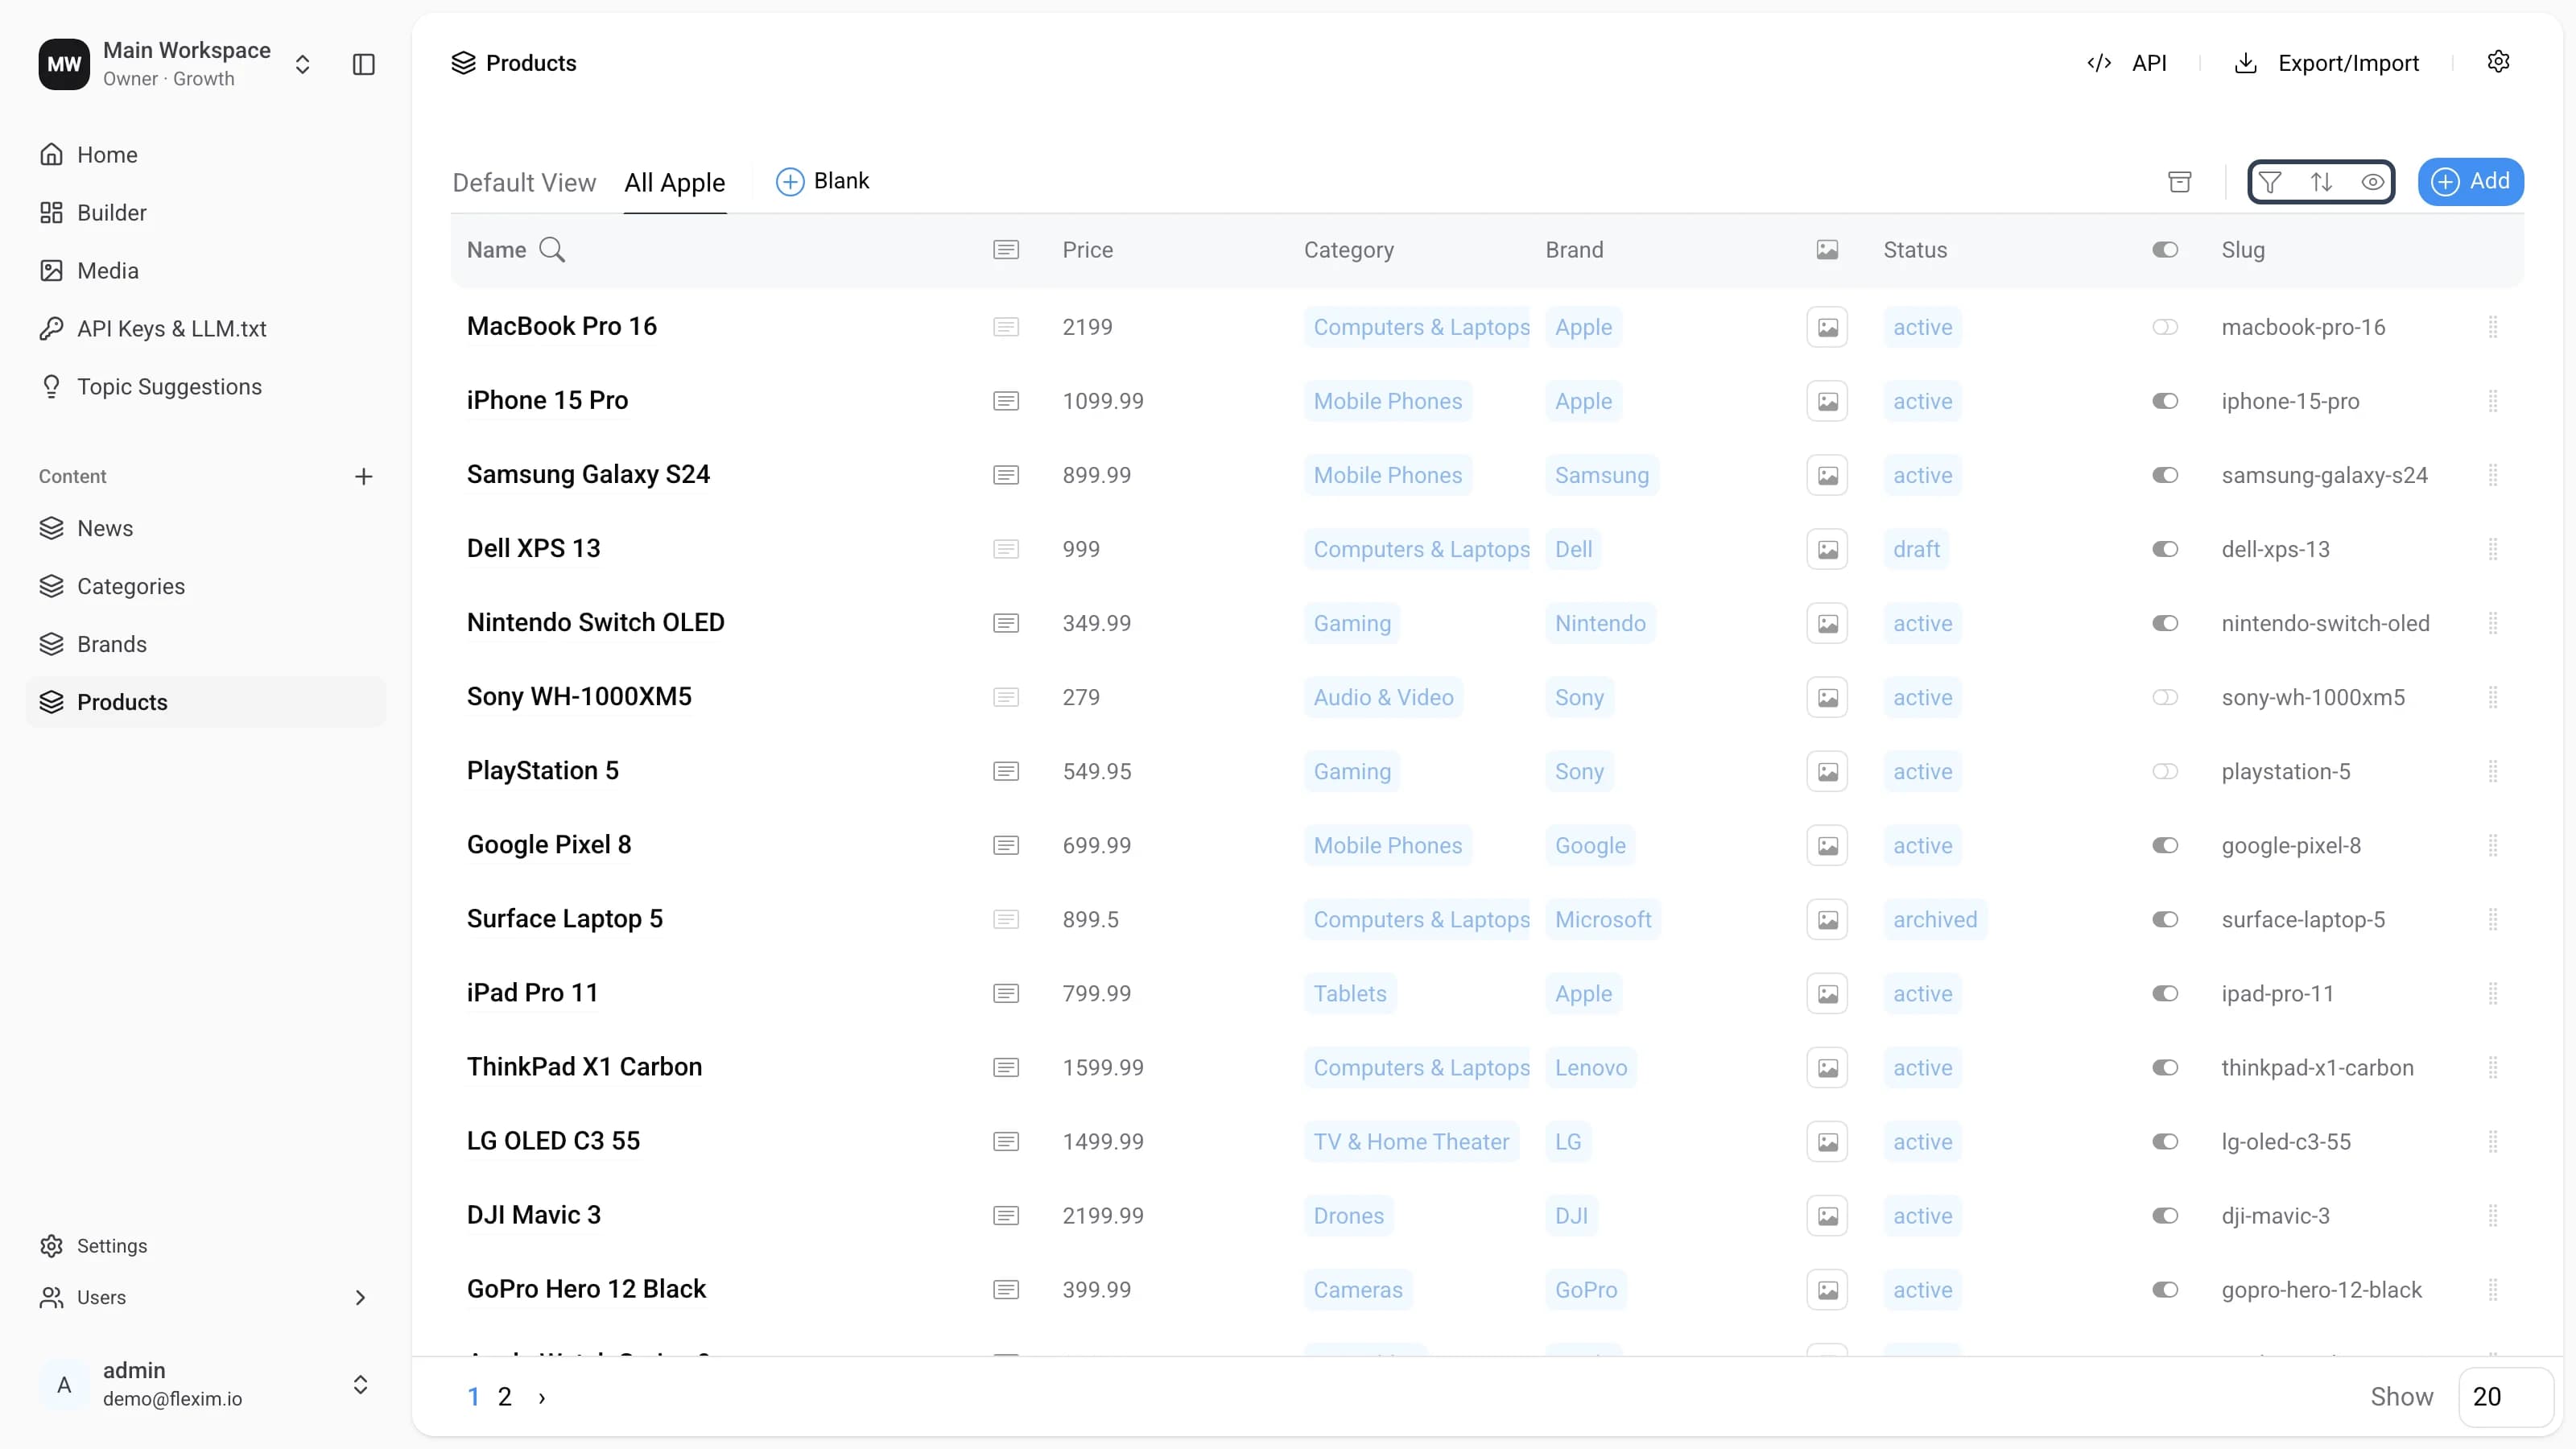
Task: Open image icon for DJI Mavic 3
Action: pos(1827,1215)
